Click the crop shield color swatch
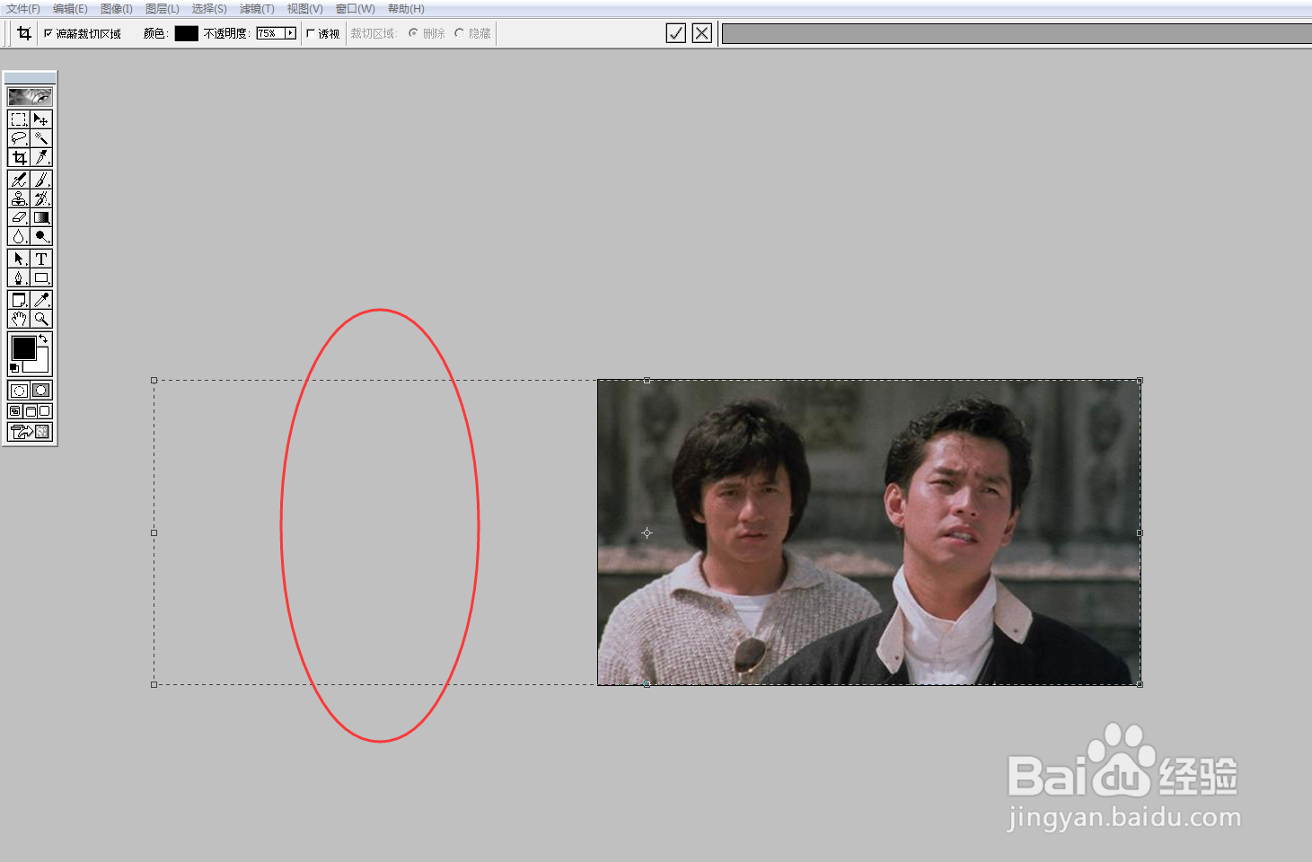 187,33
